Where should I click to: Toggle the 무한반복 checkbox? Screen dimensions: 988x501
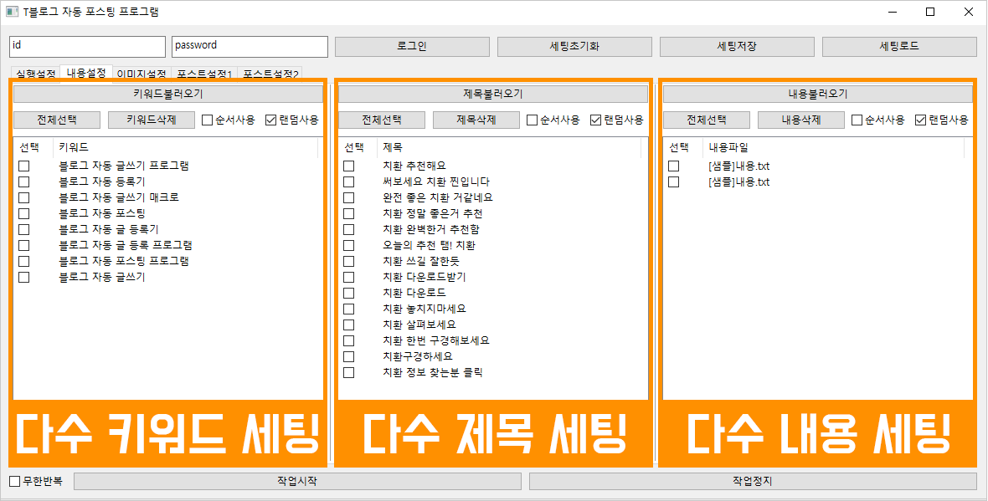[15, 482]
